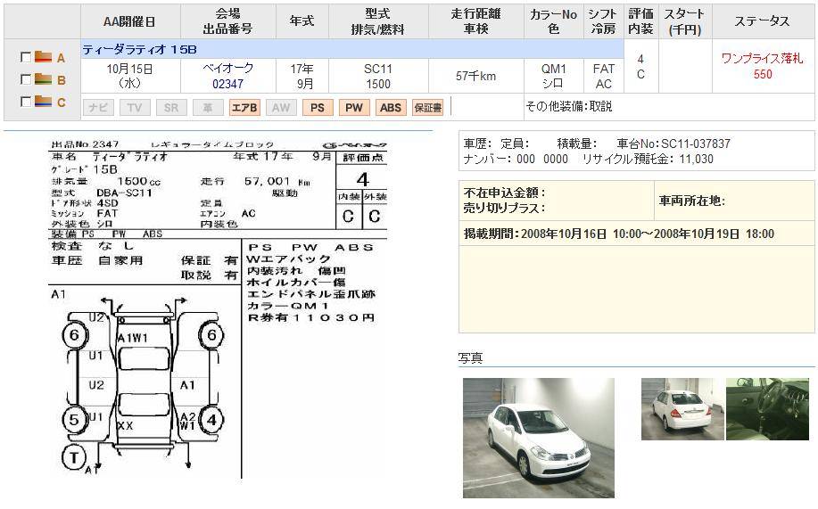
Task: Select the SC11 model code cell
Action: click(x=378, y=69)
